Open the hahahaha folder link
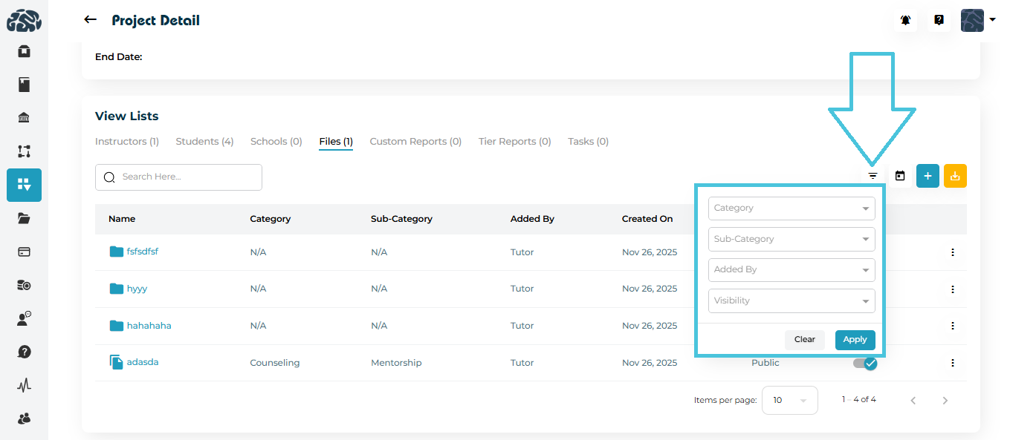Screen dimensions: 1010x440 [149, 326]
